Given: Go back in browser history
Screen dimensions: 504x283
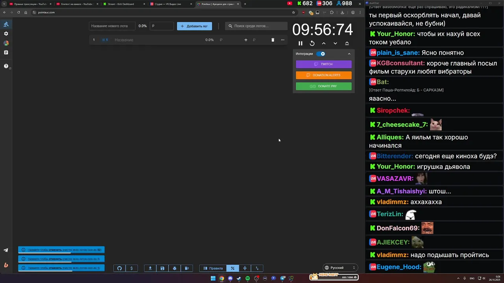Looking at the screenshot, I should [4, 12].
